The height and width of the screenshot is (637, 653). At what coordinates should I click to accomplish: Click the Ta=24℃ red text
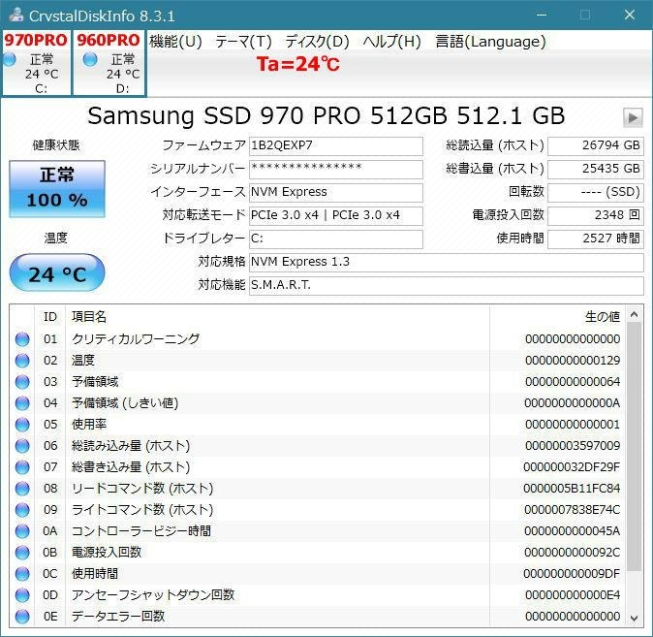pos(298,64)
